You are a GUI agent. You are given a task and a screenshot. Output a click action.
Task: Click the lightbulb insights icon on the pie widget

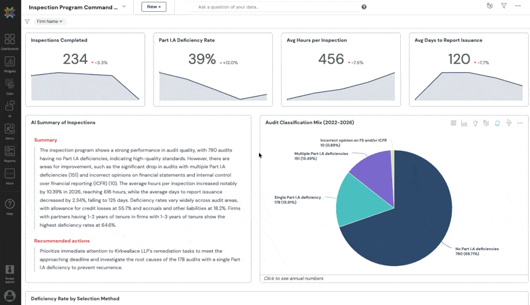475,123
